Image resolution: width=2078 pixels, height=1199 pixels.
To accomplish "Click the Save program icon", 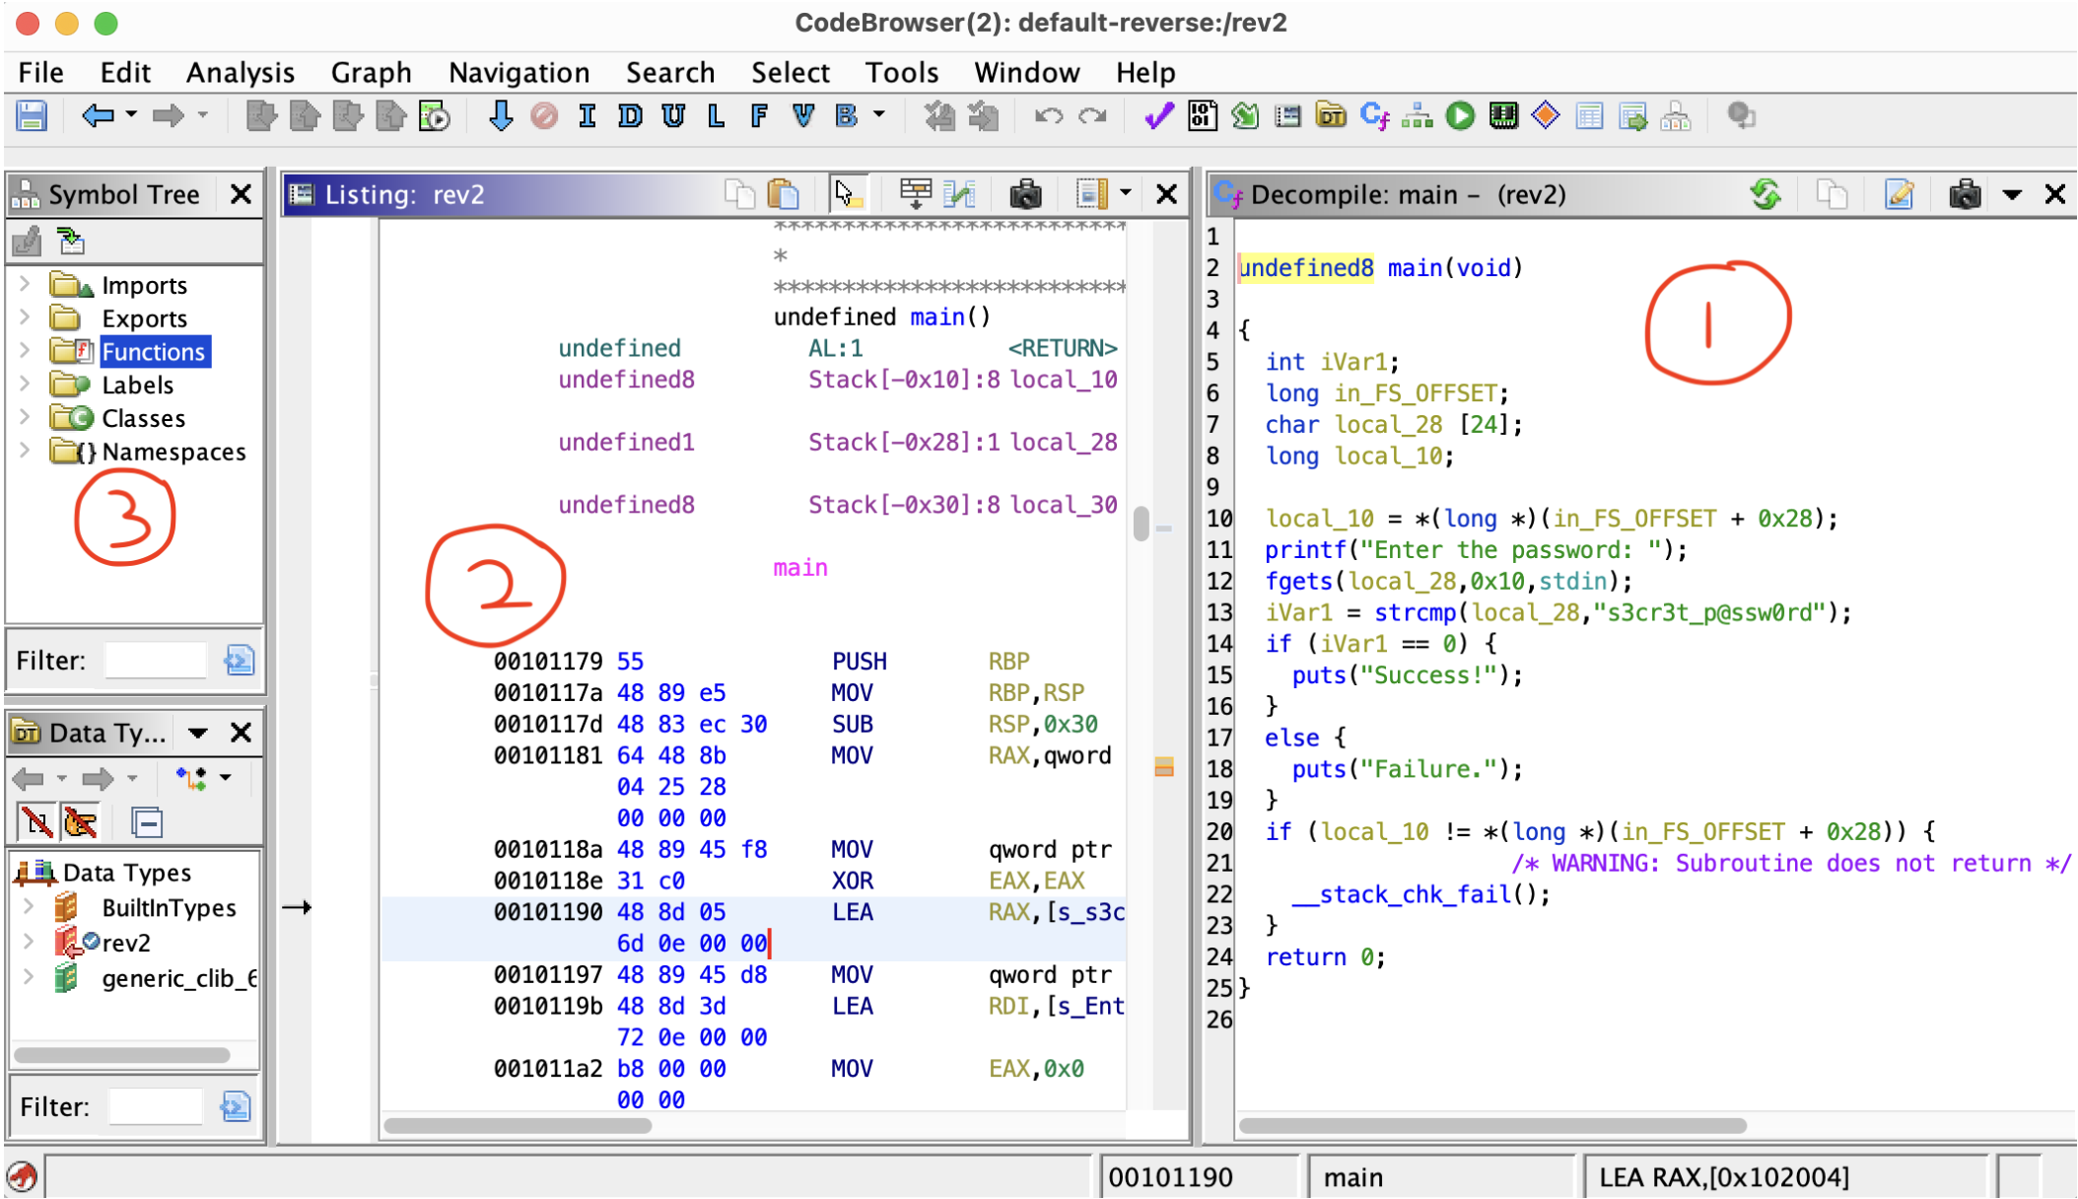I will click(x=32, y=116).
